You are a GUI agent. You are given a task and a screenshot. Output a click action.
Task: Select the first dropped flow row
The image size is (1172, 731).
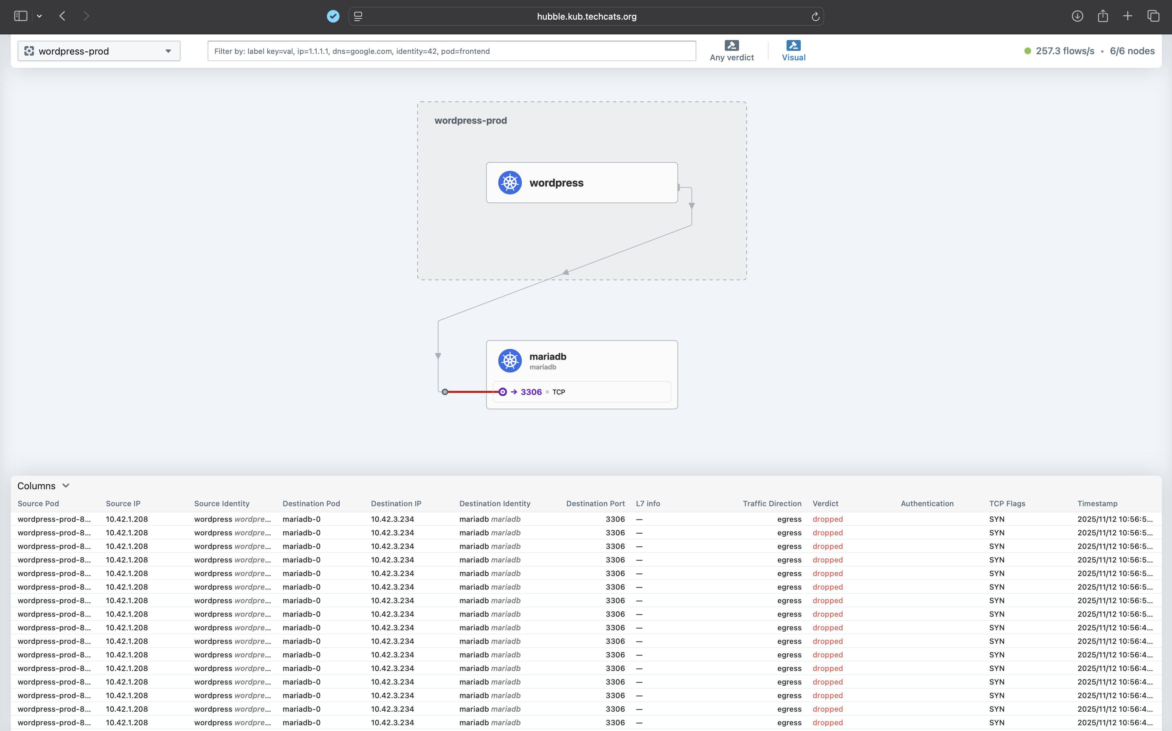coord(581,519)
